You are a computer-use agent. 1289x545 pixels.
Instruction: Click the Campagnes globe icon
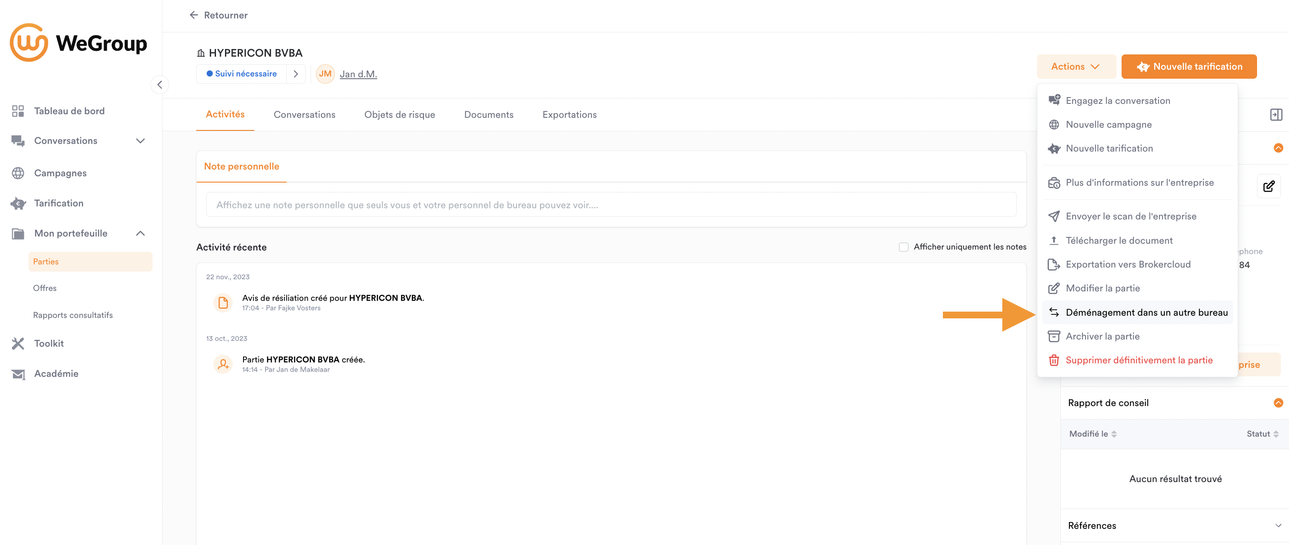[x=18, y=173]
